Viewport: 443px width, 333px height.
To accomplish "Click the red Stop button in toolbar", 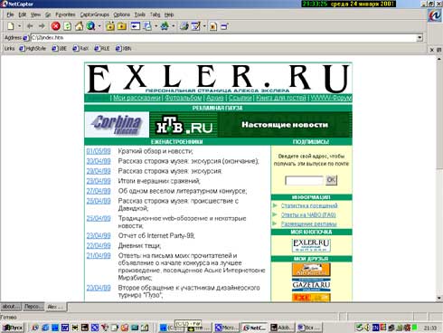I will click(x=55, y=26).
